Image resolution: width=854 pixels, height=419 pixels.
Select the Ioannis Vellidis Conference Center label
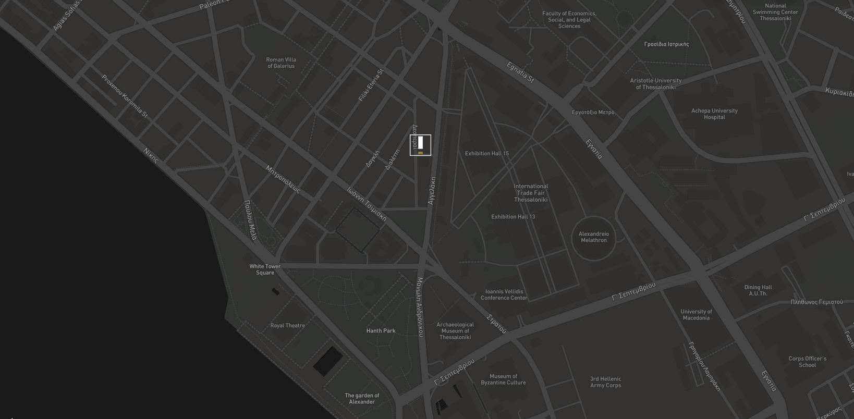pos(504,295)
